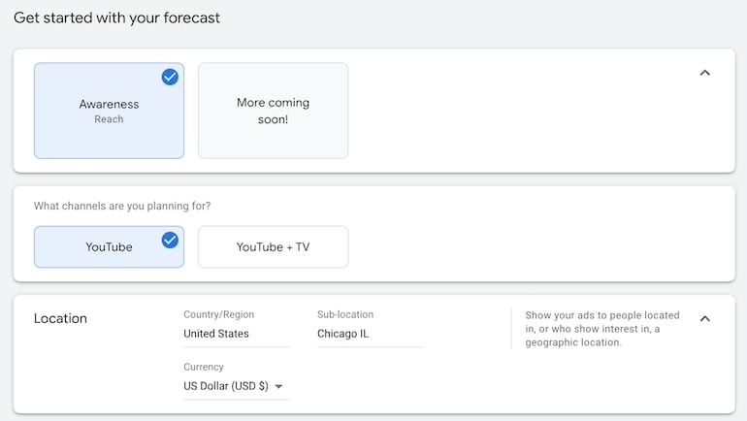Select the YouTube channel option
747x421 pixels.
click(x=109, y=246)
